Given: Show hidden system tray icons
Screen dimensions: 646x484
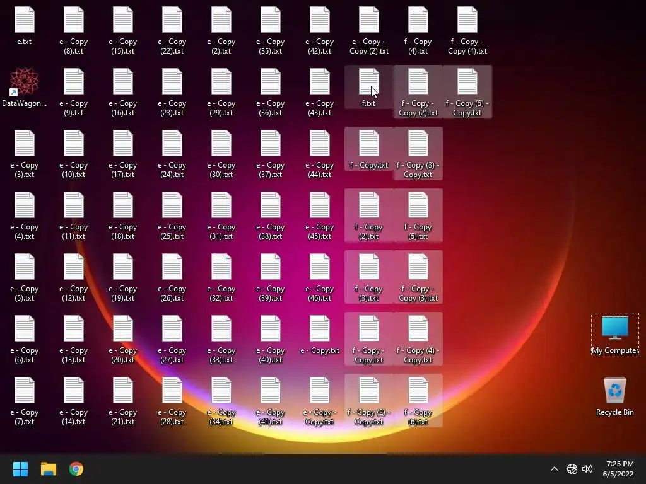Looking at the screenshot, I should pos(555,469).
